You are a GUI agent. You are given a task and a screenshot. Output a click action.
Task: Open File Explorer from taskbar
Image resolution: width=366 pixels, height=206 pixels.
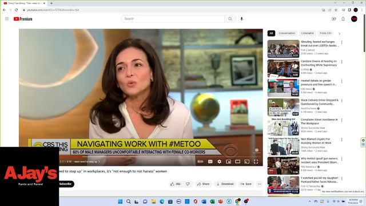(153, 201)
